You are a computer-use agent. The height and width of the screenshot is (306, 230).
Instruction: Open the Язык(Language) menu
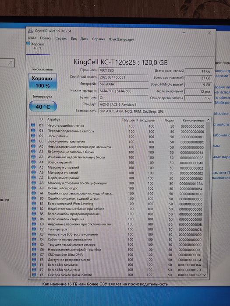[121, 39]
